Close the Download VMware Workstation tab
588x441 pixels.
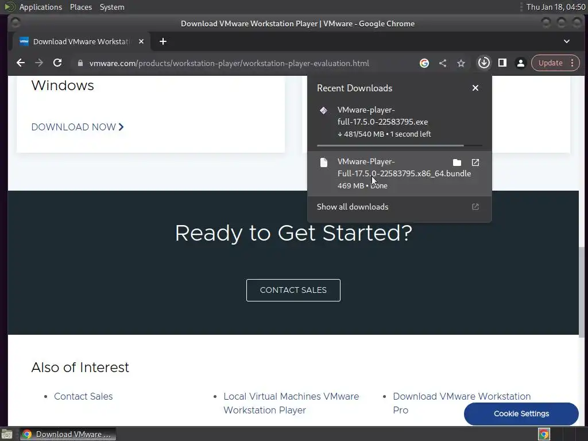tap(141, 41)
